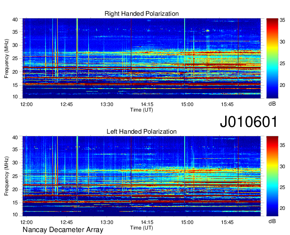Click the 15 MHz frequency tick, Right Handed plot
Viewport: 290px width, 235px height.
point(15,85)
